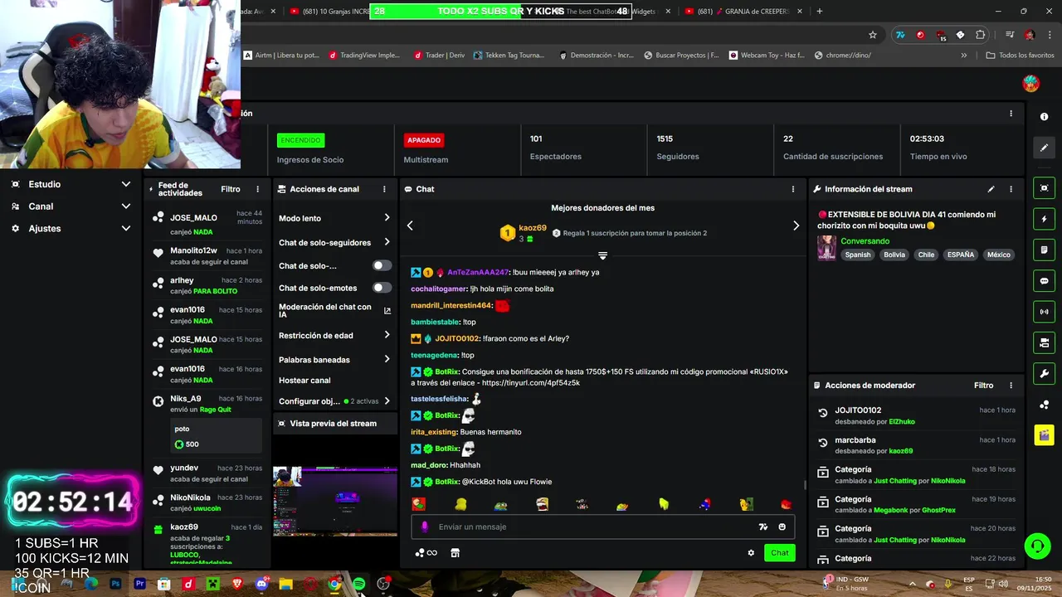Expand Modo lento options
This screenshot has height=597, width=1062.
[x=334, y=218]
